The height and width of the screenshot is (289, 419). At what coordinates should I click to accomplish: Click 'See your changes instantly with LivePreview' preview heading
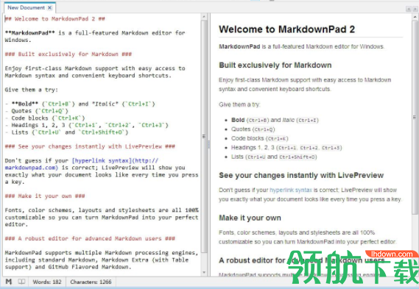point(301,175)
